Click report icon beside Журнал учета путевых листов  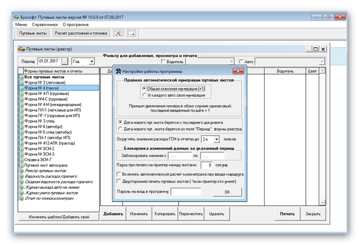(x=21, y=193)
